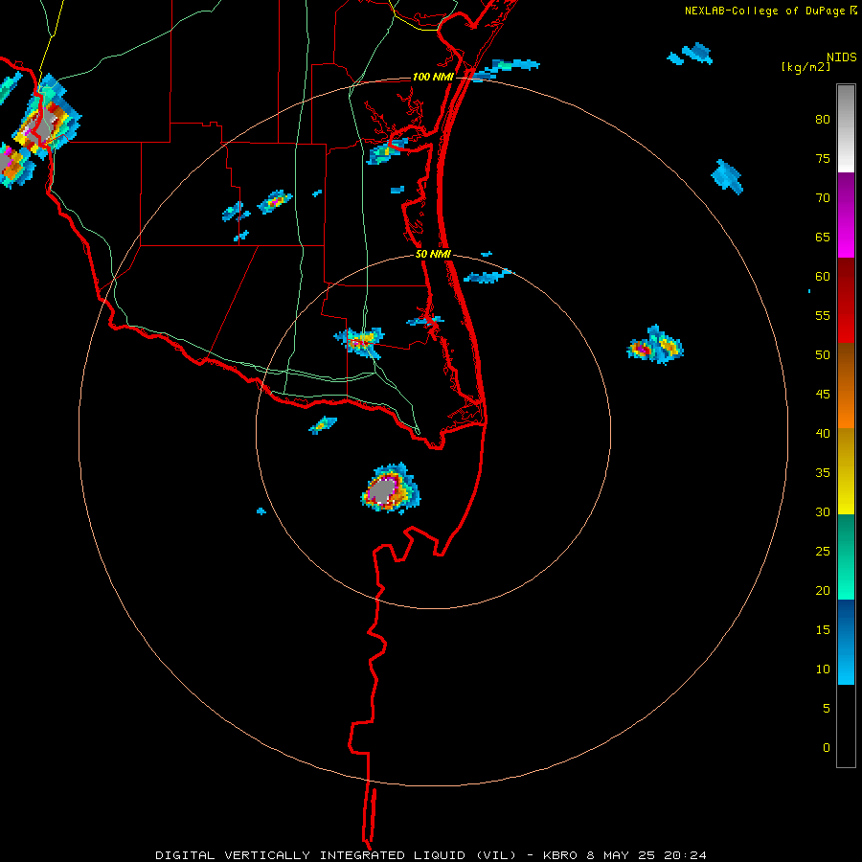The image size is (862, 862).
Task: Click the small echo just south of the river
Action: click(x=323, y=424)
